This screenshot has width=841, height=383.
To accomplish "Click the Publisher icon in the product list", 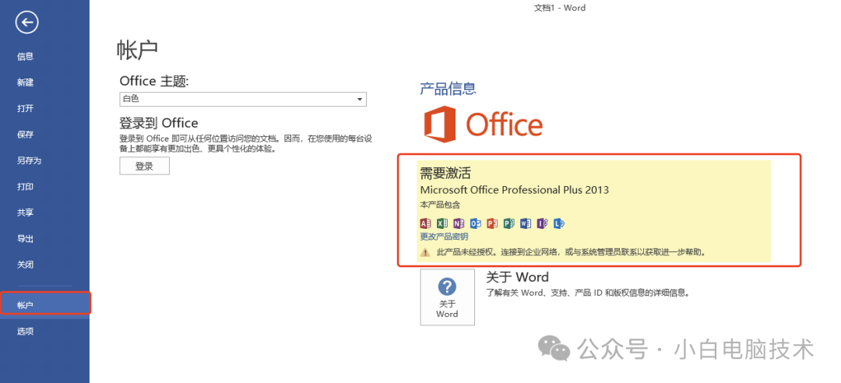I will pos(509,223).
